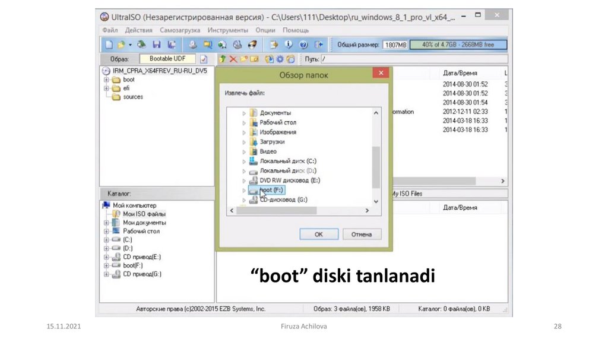Click the Make CD/DVD image icon
This screenshot has height=342, width=608.
(193, 45)
